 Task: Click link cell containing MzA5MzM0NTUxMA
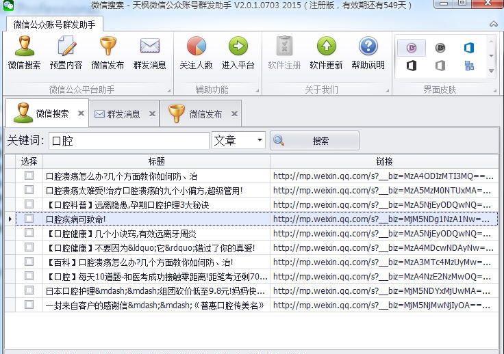click(383, 190)
